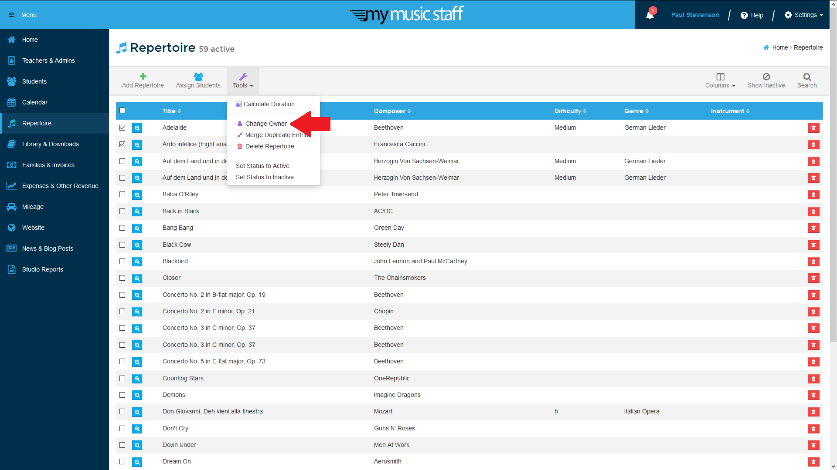This screenshot has height=470, width=837.
Task: Sort by Composer column
Action: click(x=392, y=111)
